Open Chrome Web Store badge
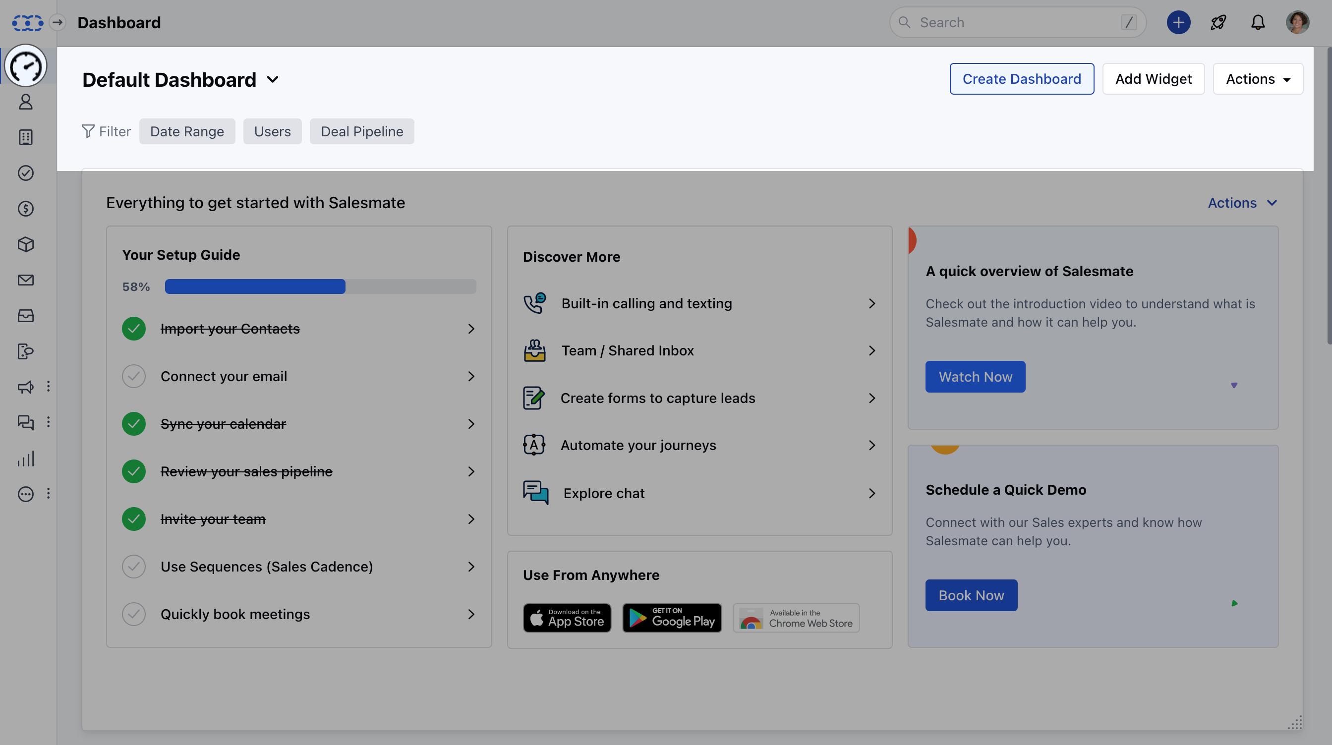The height and width of the screenshot is (745, 1332). coord(796,618)
